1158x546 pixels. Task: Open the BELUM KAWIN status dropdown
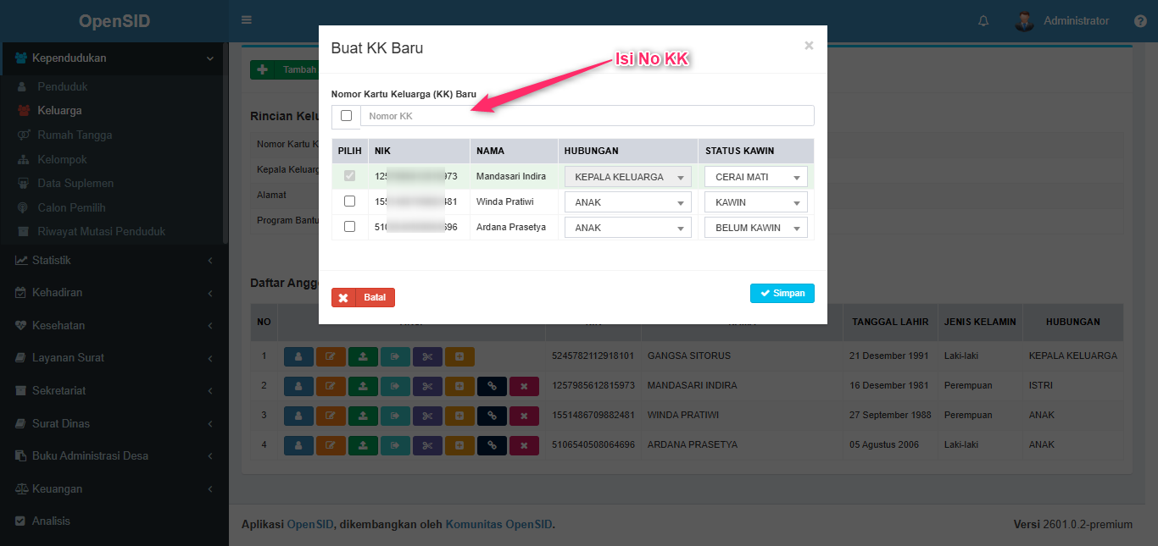point(755,228)
